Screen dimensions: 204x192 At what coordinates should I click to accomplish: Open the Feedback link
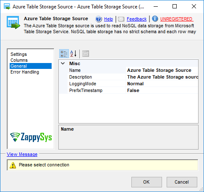[136, 19]
